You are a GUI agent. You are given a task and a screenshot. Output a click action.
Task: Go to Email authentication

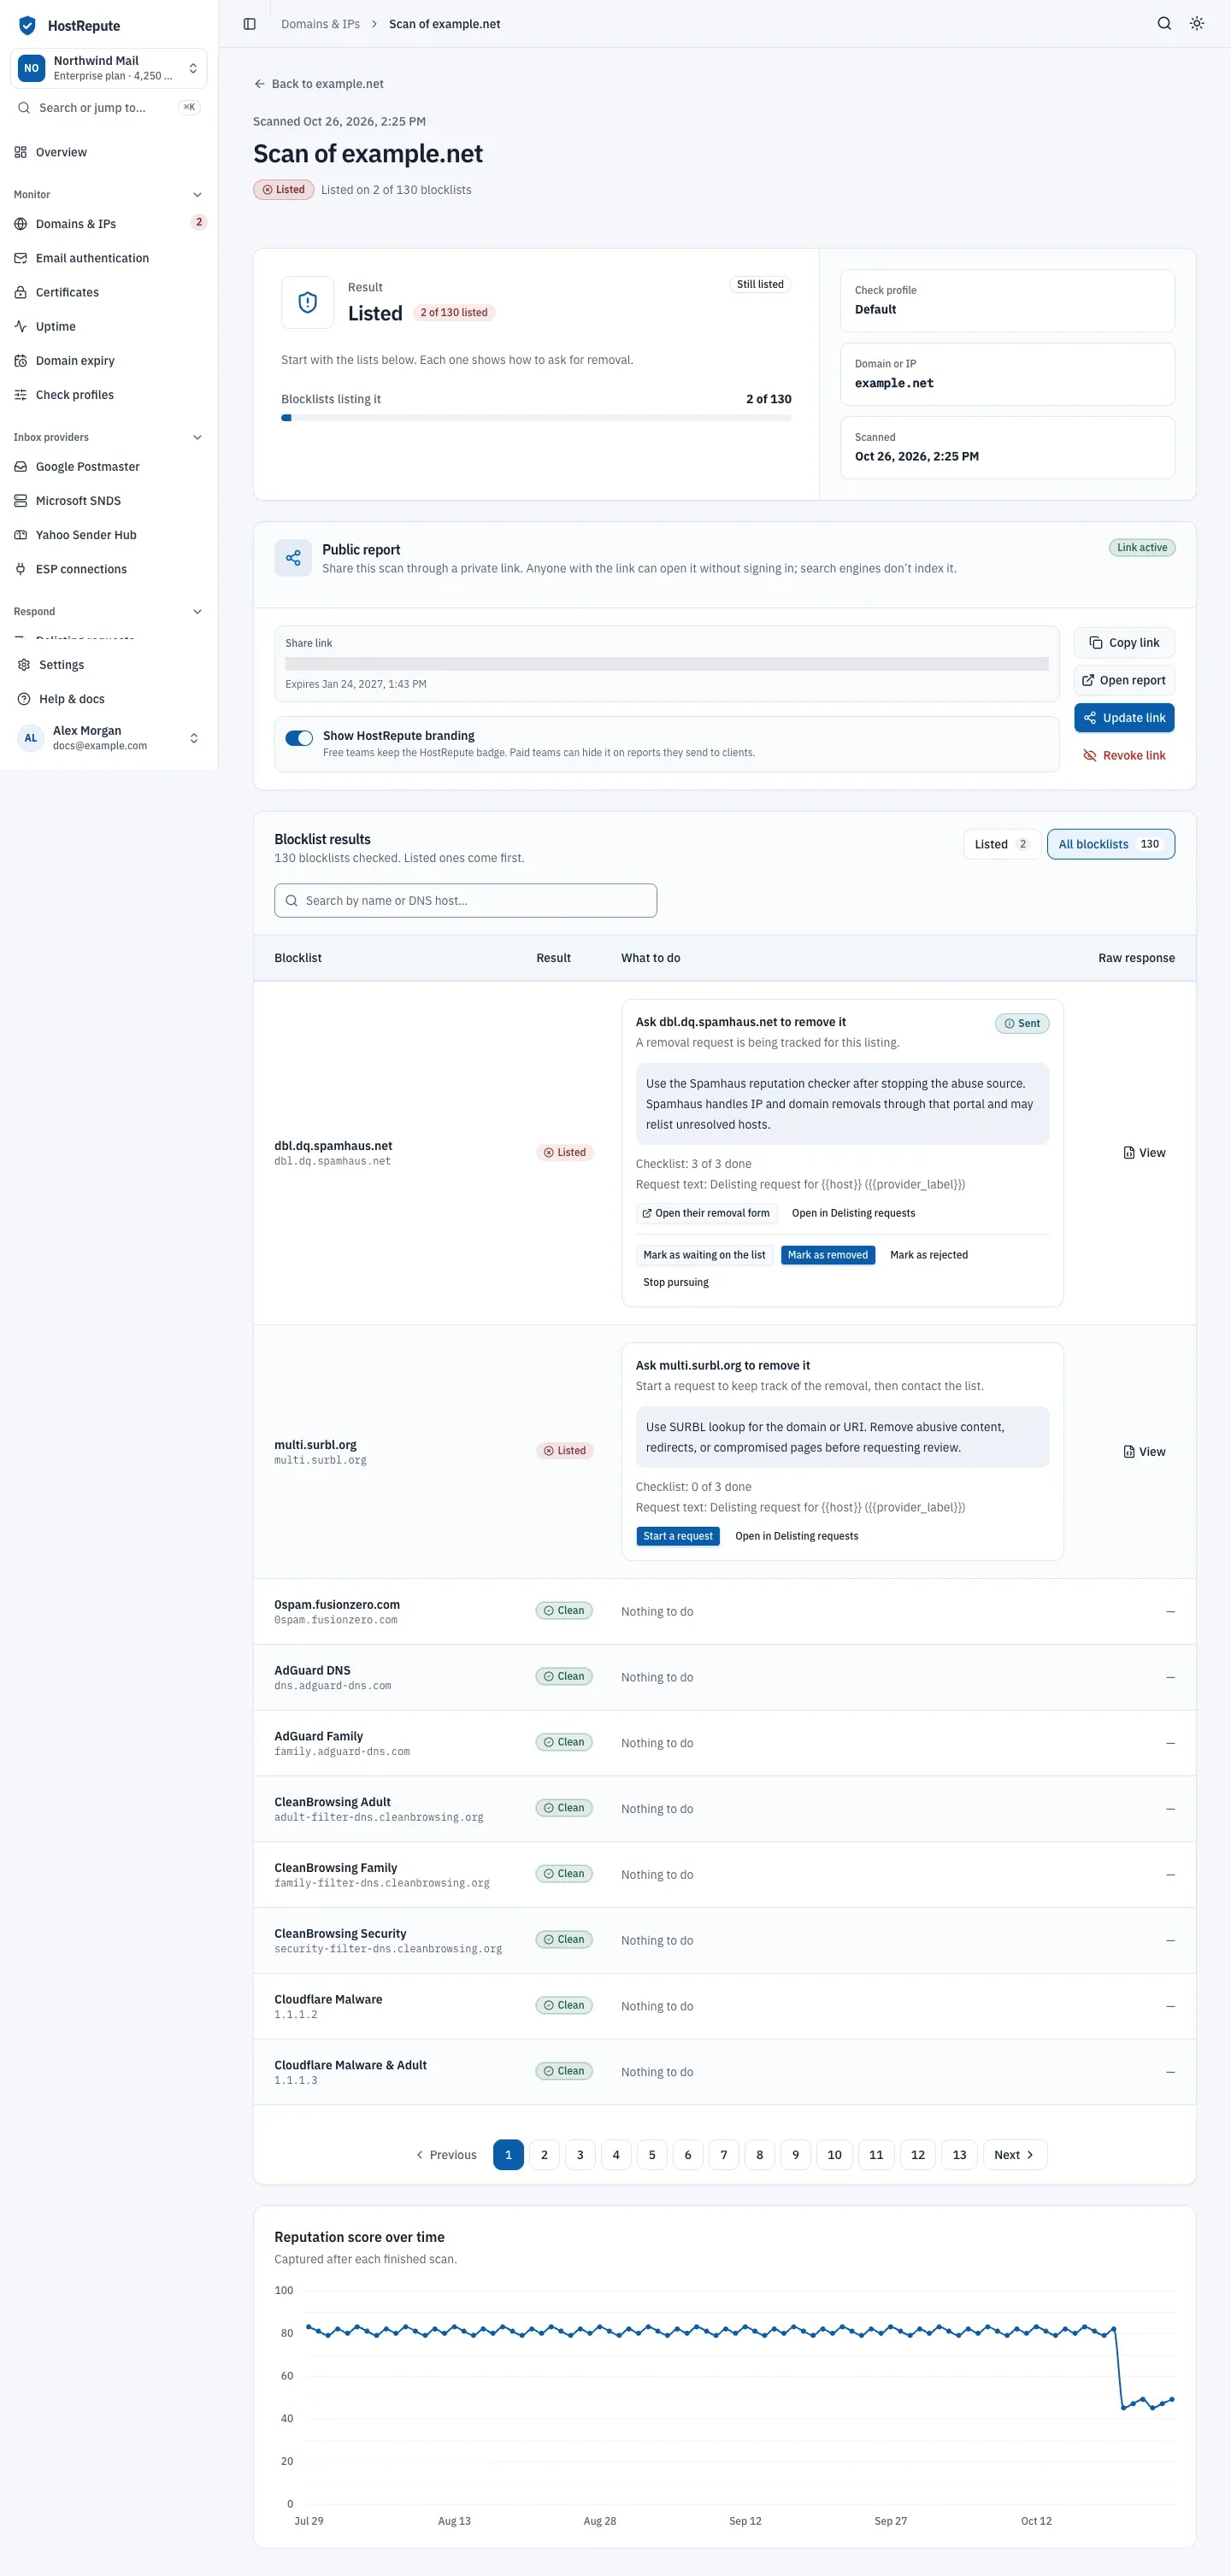(x=109, y=258)
